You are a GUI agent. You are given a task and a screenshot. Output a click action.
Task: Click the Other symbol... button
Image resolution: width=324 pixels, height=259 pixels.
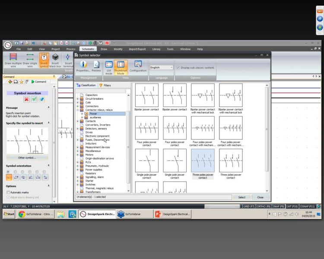[x=27, y=158]
